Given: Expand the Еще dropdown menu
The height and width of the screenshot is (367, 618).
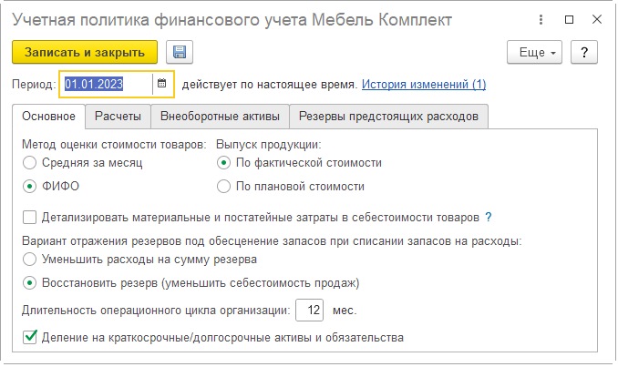Looking at the screenshot, I should tap(537, 53).
